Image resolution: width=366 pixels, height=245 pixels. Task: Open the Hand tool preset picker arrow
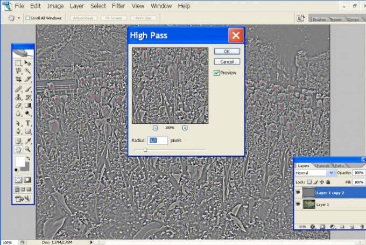[x=19, y=18]
